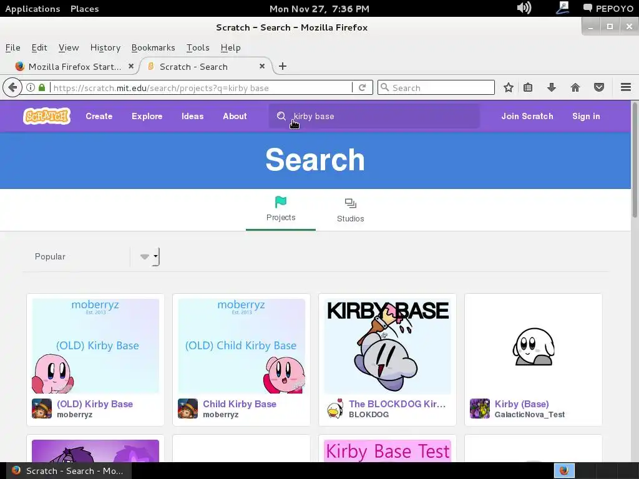639x479 pixels.
Task: Click Firefox icon in bottom-right panel
Action: click(x=564, y=470)
